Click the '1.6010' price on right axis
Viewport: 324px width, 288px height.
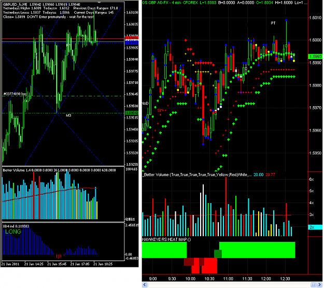pos(315,18)
